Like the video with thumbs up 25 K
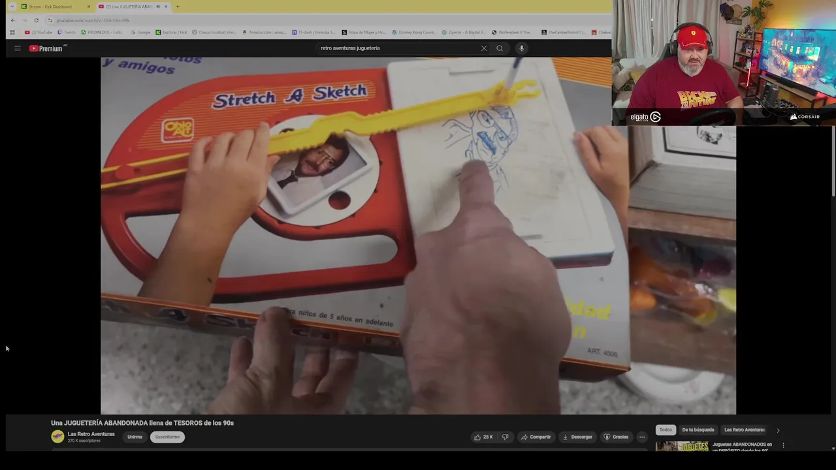 pyautogui.click(x=484, y=437)
